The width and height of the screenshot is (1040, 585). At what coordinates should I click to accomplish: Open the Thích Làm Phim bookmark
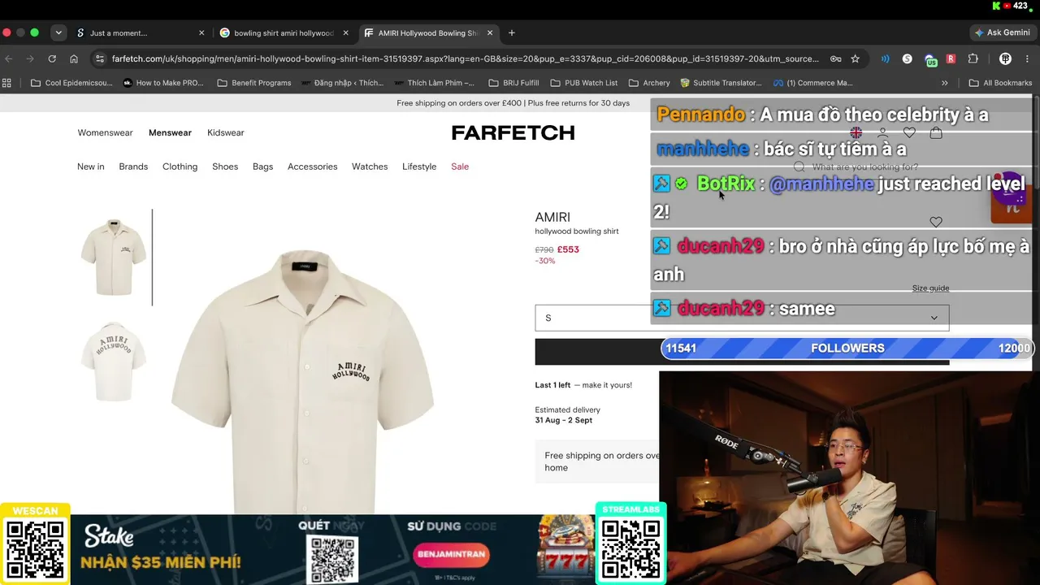[434, 83]
